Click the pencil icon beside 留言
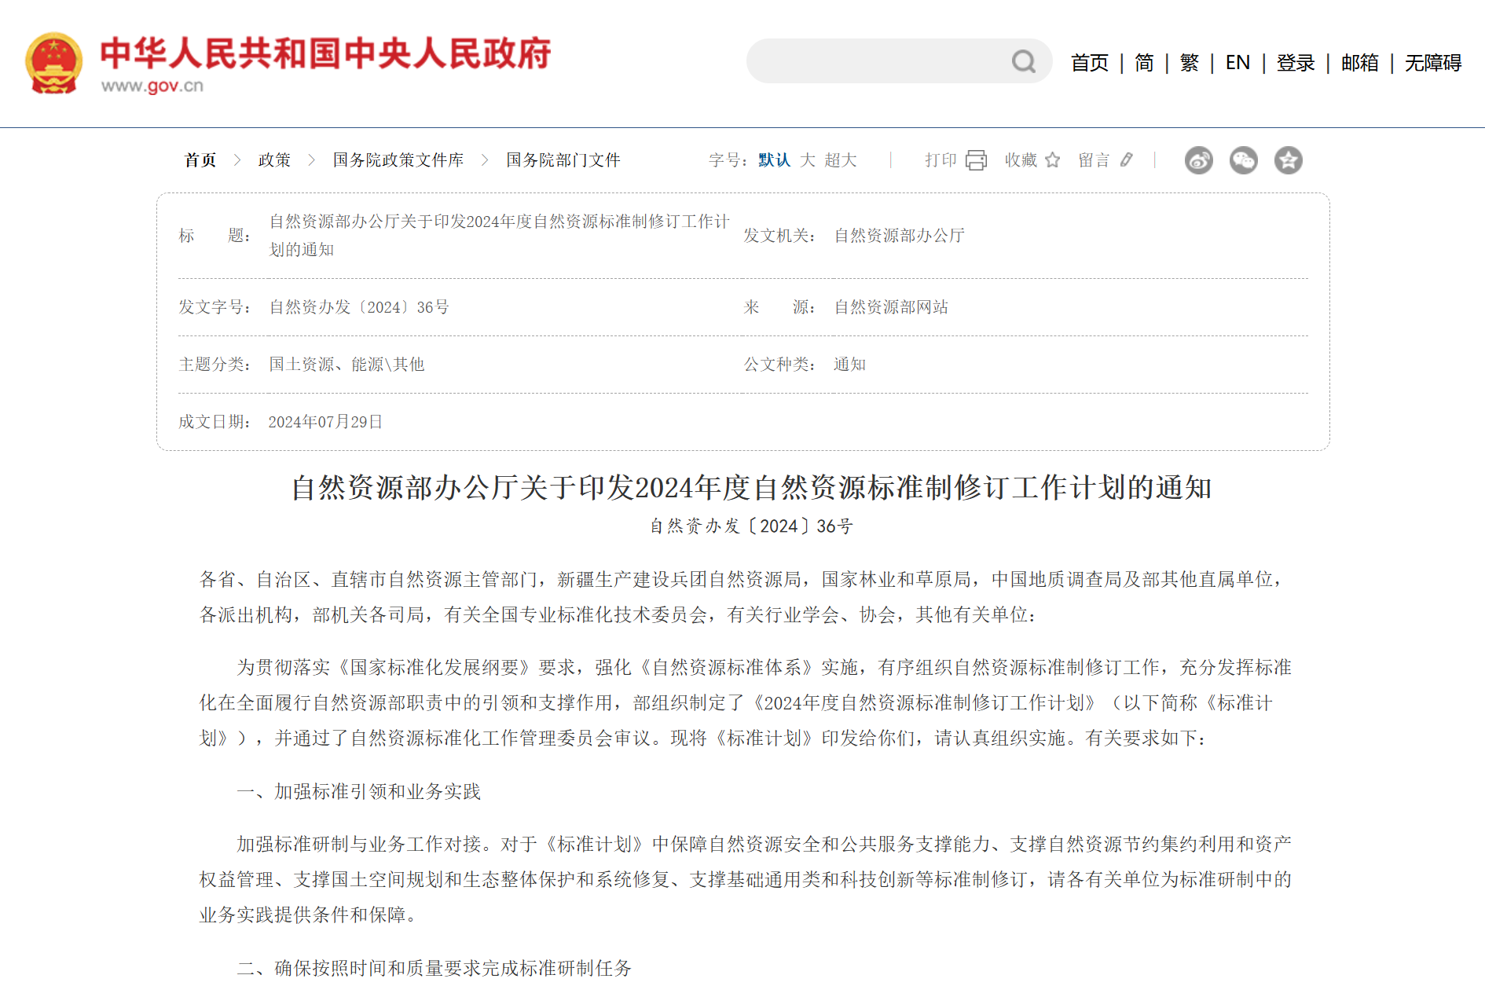 pos(1127,160)
